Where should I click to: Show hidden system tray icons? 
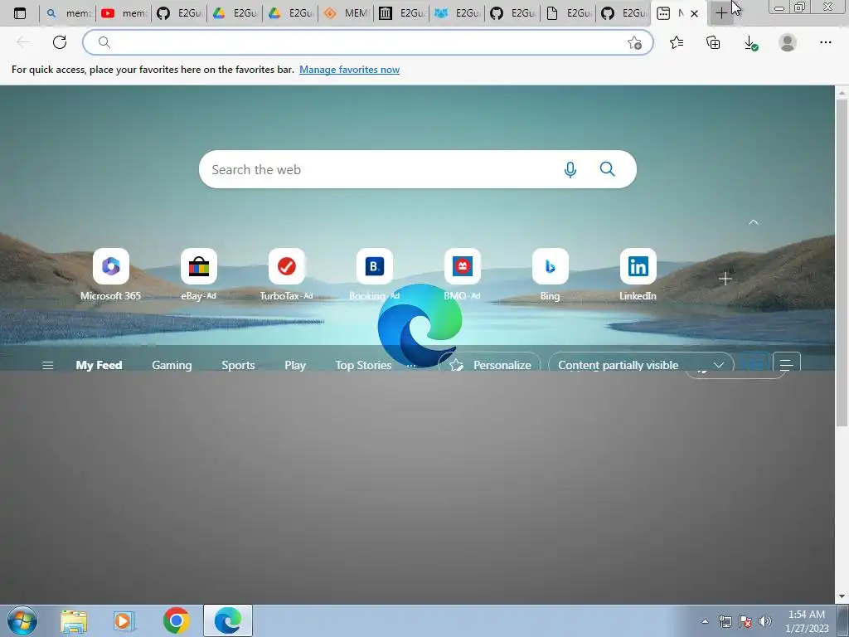(705, 621)
